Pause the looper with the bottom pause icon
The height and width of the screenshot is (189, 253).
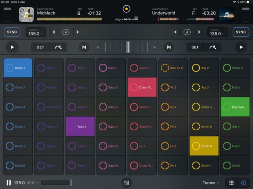tap(9, 182)
